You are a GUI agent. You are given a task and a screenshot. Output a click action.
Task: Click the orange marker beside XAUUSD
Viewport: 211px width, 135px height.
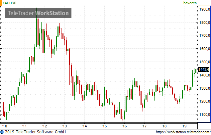1,3
